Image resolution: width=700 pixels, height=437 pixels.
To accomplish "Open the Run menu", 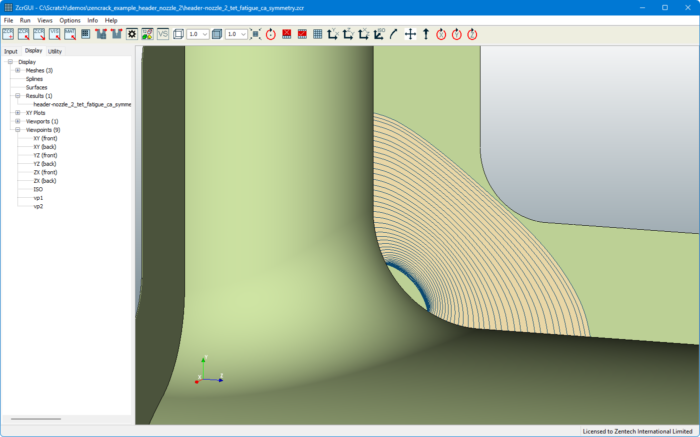I will (x=25, y=20).
